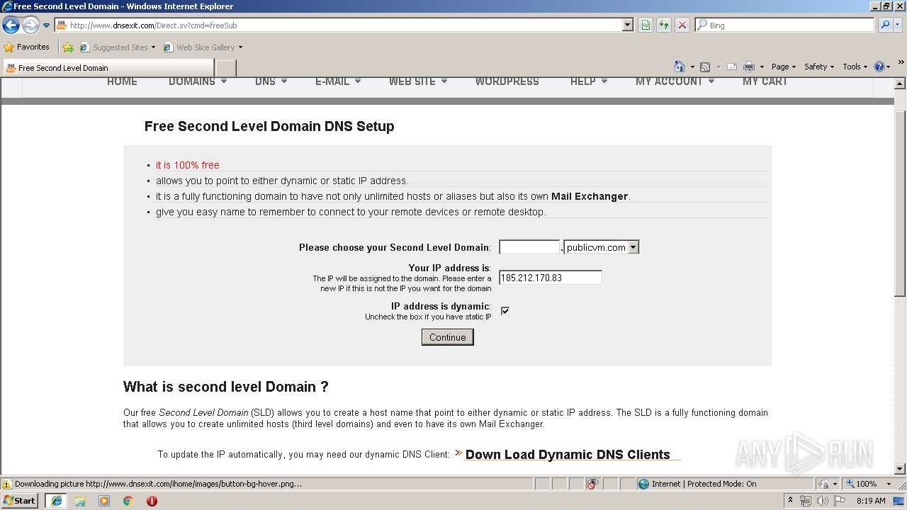Open a new blank tab
The image size is (907, 510).
pyautogui.click(x=225, y=68)
